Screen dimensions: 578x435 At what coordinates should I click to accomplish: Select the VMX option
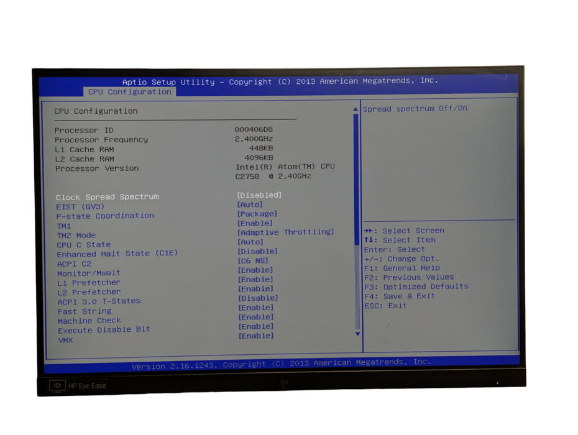(66, 341)
